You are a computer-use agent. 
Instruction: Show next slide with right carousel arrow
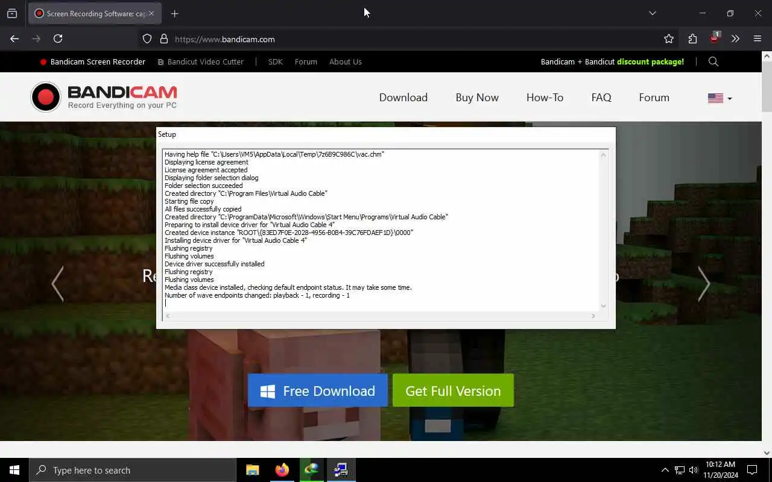tap(704, 283)
